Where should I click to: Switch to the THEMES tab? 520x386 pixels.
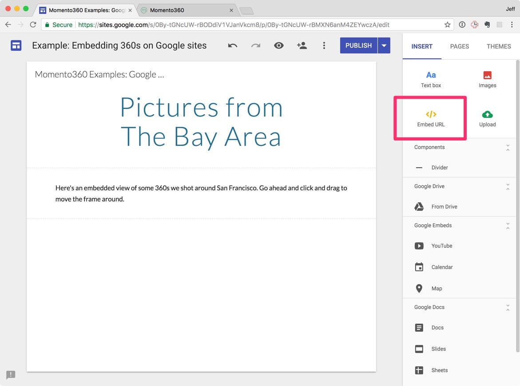click(498, 47)
